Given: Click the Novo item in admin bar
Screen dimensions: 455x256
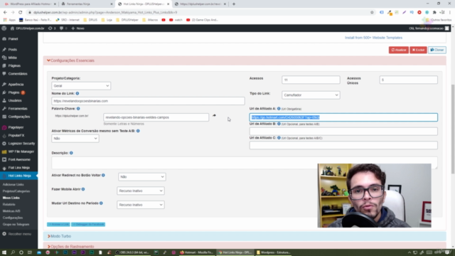Looking at the screenshot, I should tap(77, 28).
